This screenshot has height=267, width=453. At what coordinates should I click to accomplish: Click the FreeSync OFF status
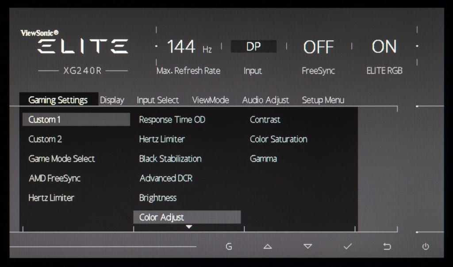(319, 47)
